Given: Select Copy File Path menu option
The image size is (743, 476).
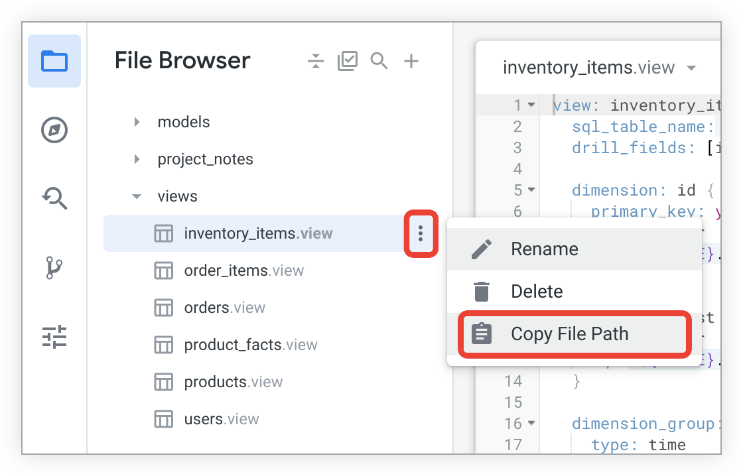Looking at the screenshot, I should coord(569,334).
